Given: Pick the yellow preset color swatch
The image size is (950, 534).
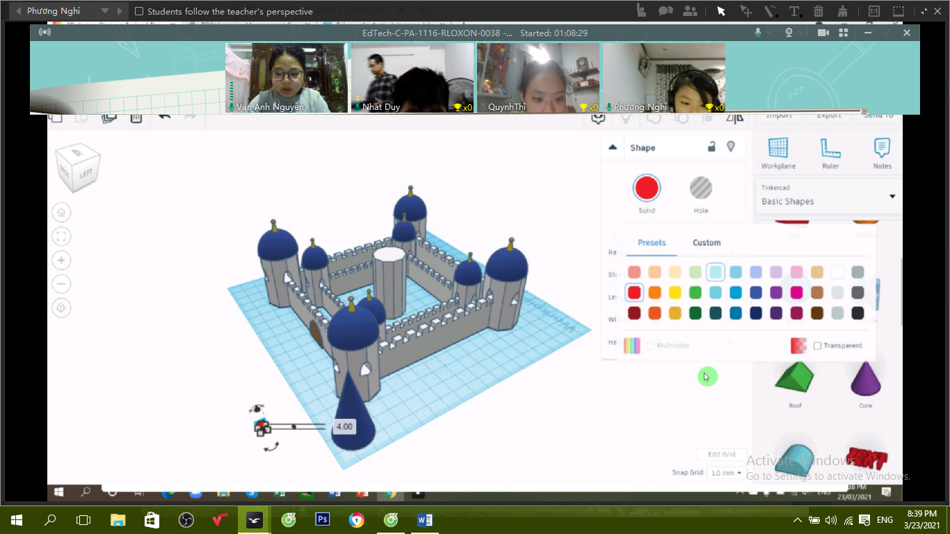Looking at the screenshot, I should tap(675, 293).
